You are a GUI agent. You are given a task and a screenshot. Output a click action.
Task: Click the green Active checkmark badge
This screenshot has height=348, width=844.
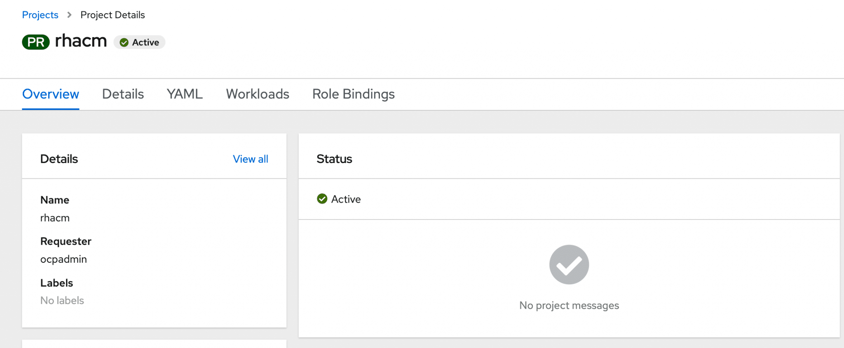pyautogui.click(x=139, y=42)
